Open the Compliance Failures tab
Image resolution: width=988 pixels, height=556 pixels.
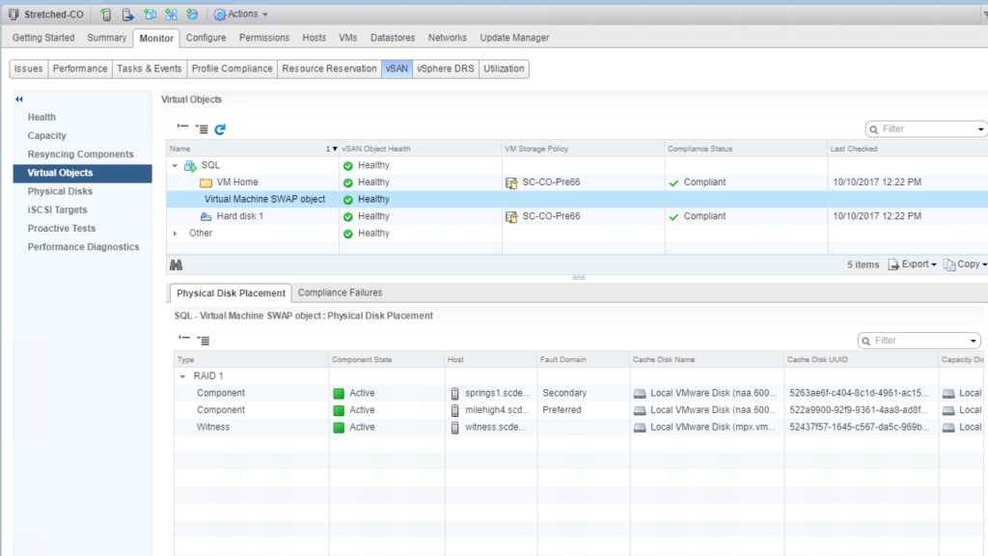340,292
